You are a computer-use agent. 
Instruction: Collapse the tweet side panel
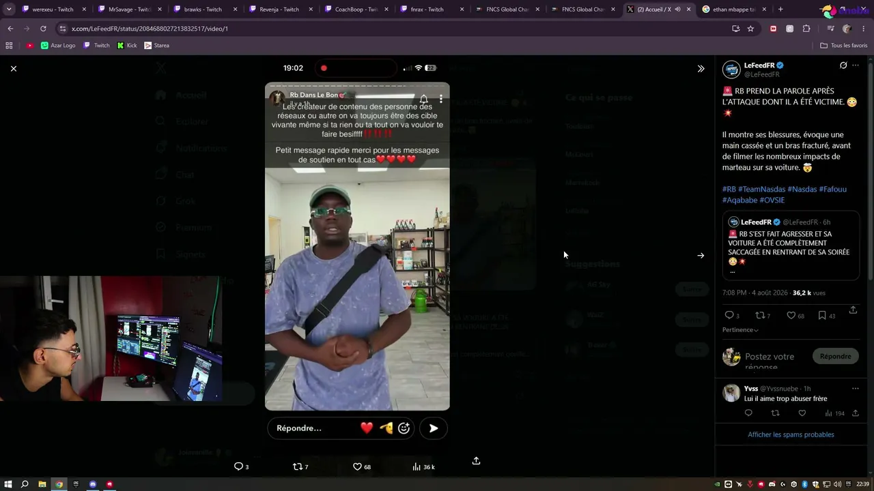(x=701, y=68)
